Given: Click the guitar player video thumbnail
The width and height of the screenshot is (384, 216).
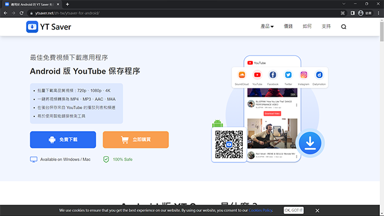Looking at the screenshot, I should 272,133.
